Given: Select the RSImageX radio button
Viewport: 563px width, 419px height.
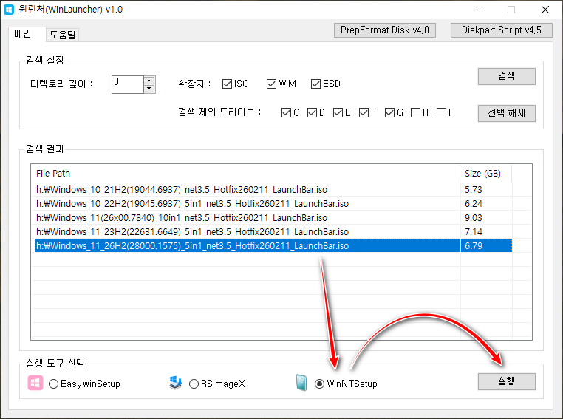Looking at the screenshot, I should 194,384.
